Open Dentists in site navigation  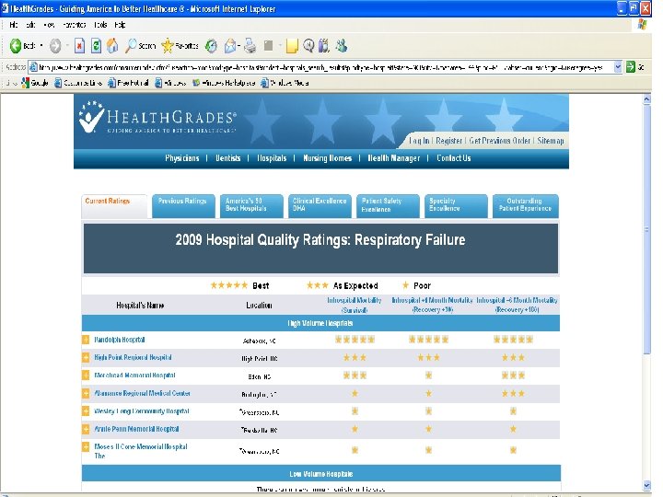point(228,158)
